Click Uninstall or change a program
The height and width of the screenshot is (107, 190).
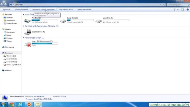(x=43, y=10)
